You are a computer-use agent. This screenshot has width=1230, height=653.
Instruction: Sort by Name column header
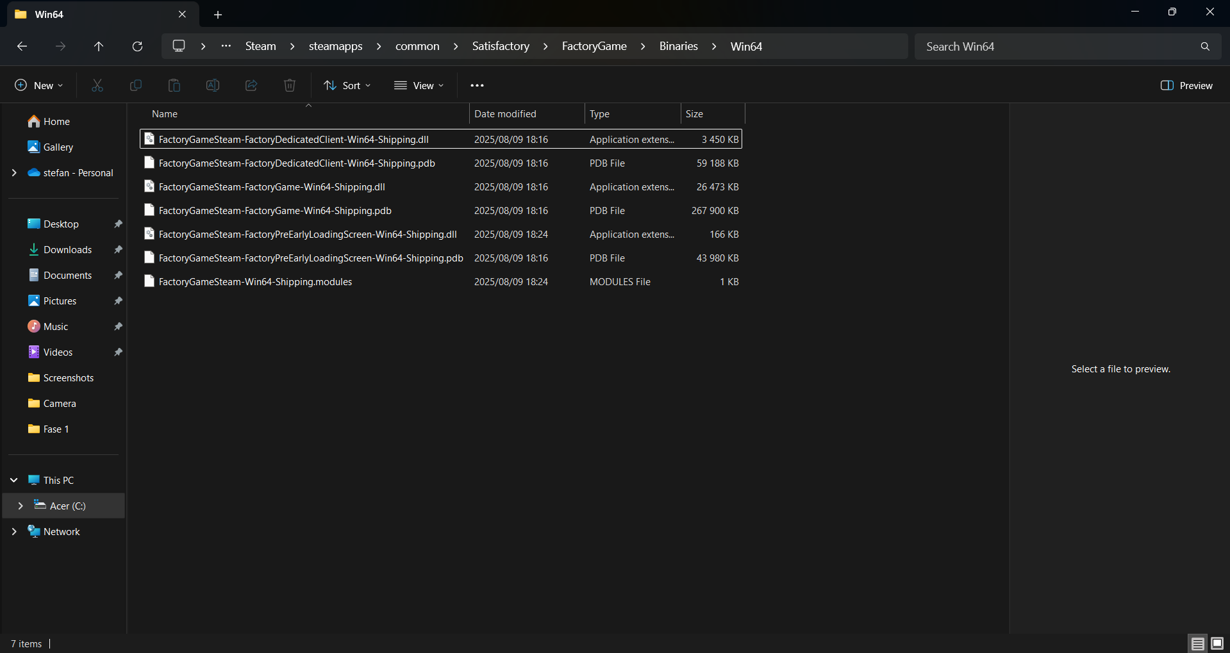click(x=304, y=114)
